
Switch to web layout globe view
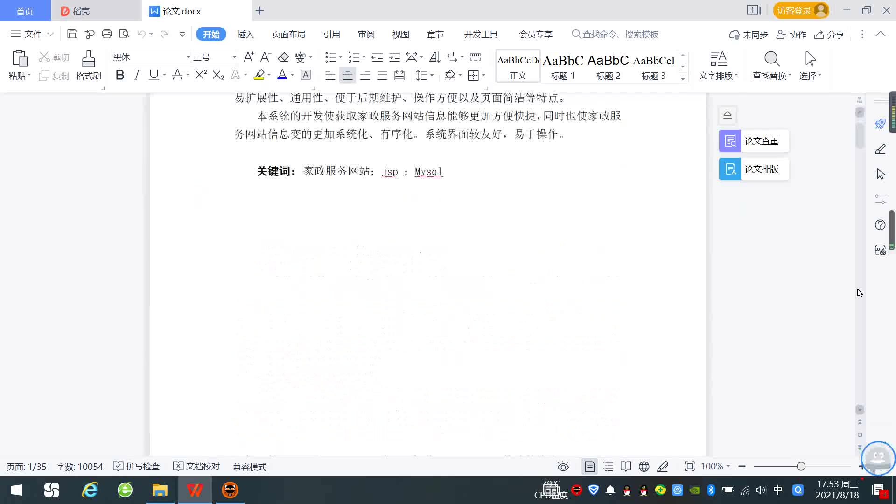point(644,466)
